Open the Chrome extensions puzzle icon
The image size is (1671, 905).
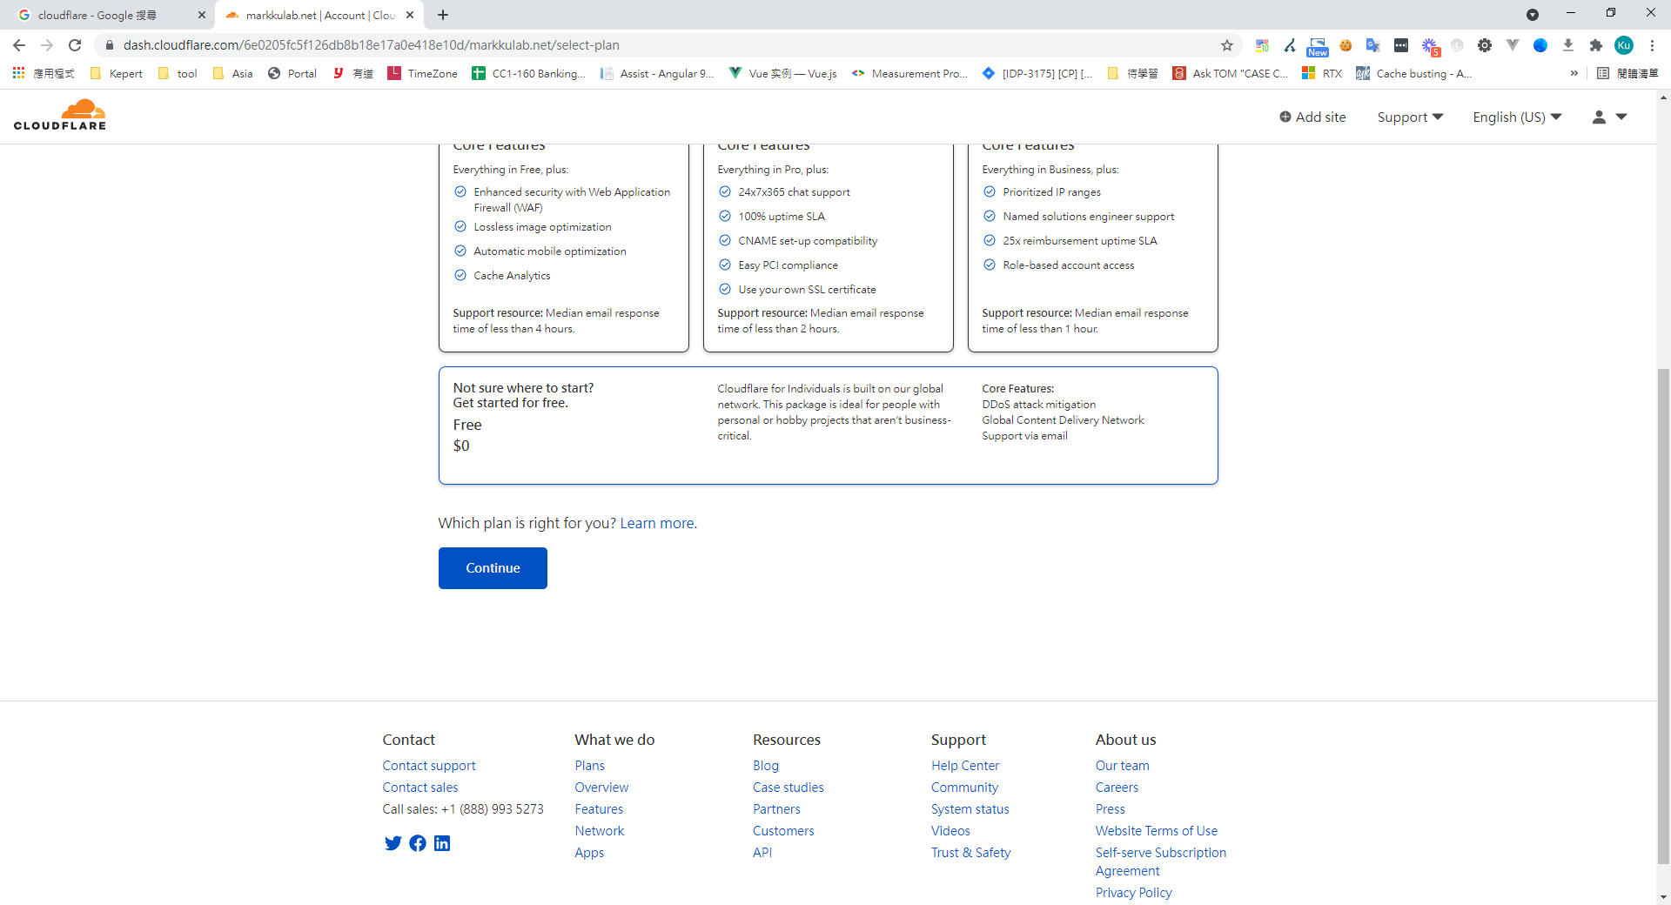tap(1595, 45)
